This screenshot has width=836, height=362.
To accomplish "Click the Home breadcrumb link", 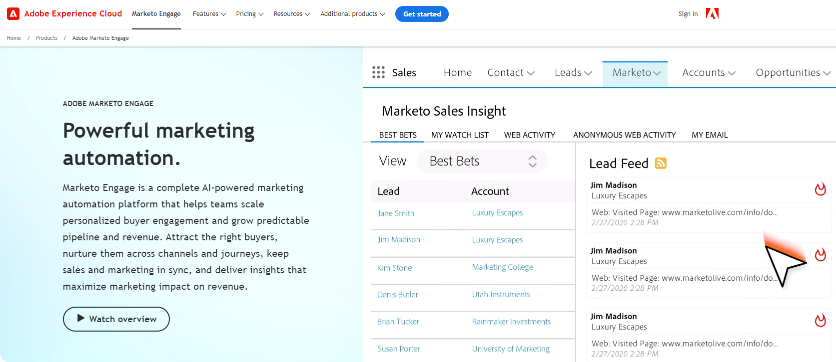I will (x=13, y=38).
